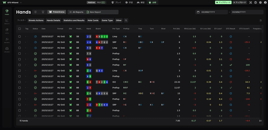Click the green アップグレード upgrade button
Viewport: 268px width, 130px height.
(223, 3)
